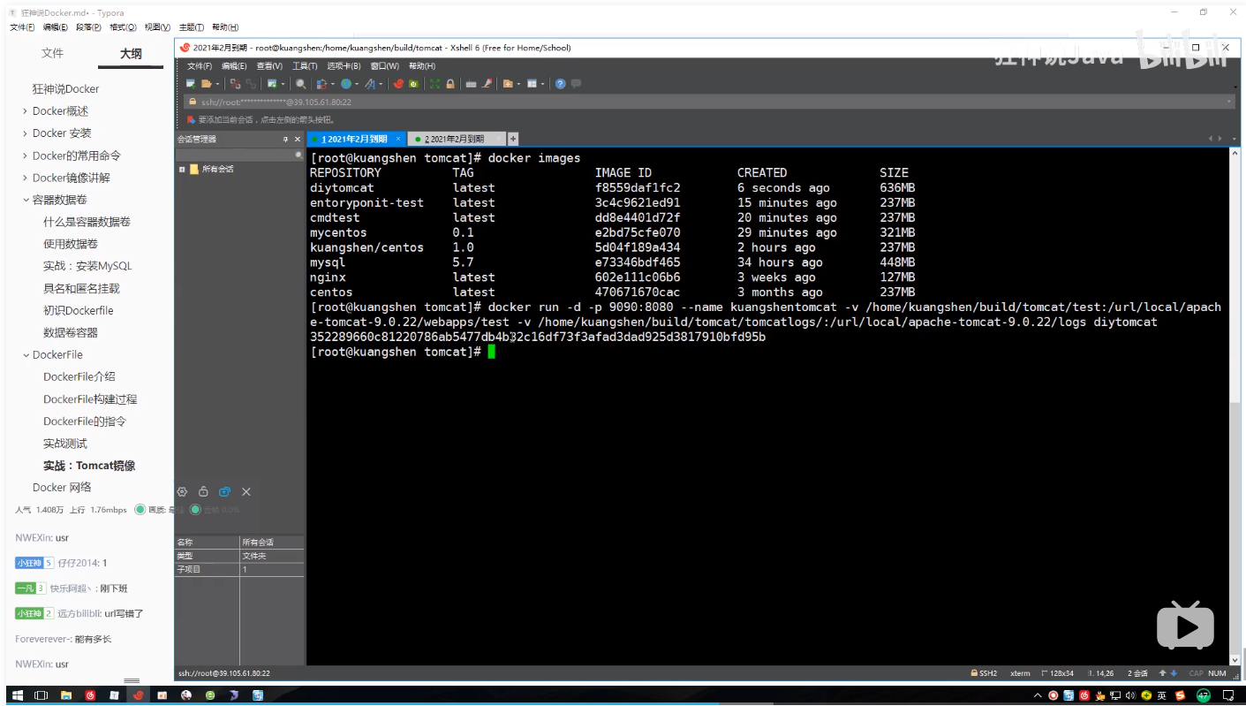1246x706 pixels.
Task: Collapse 容器数据卷 outline chevron
Action: [x=25, y=200]
